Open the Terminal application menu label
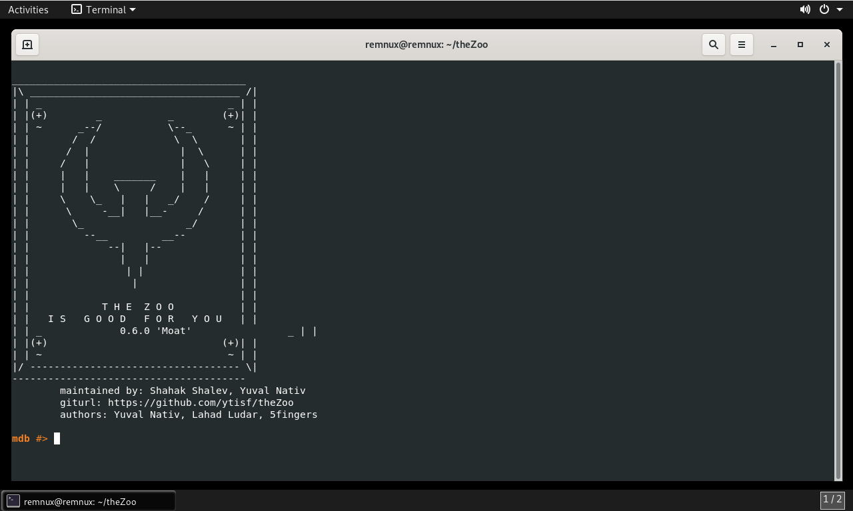Image resolution: width=853 pixels, height=511 pixels. coord(105,9)
